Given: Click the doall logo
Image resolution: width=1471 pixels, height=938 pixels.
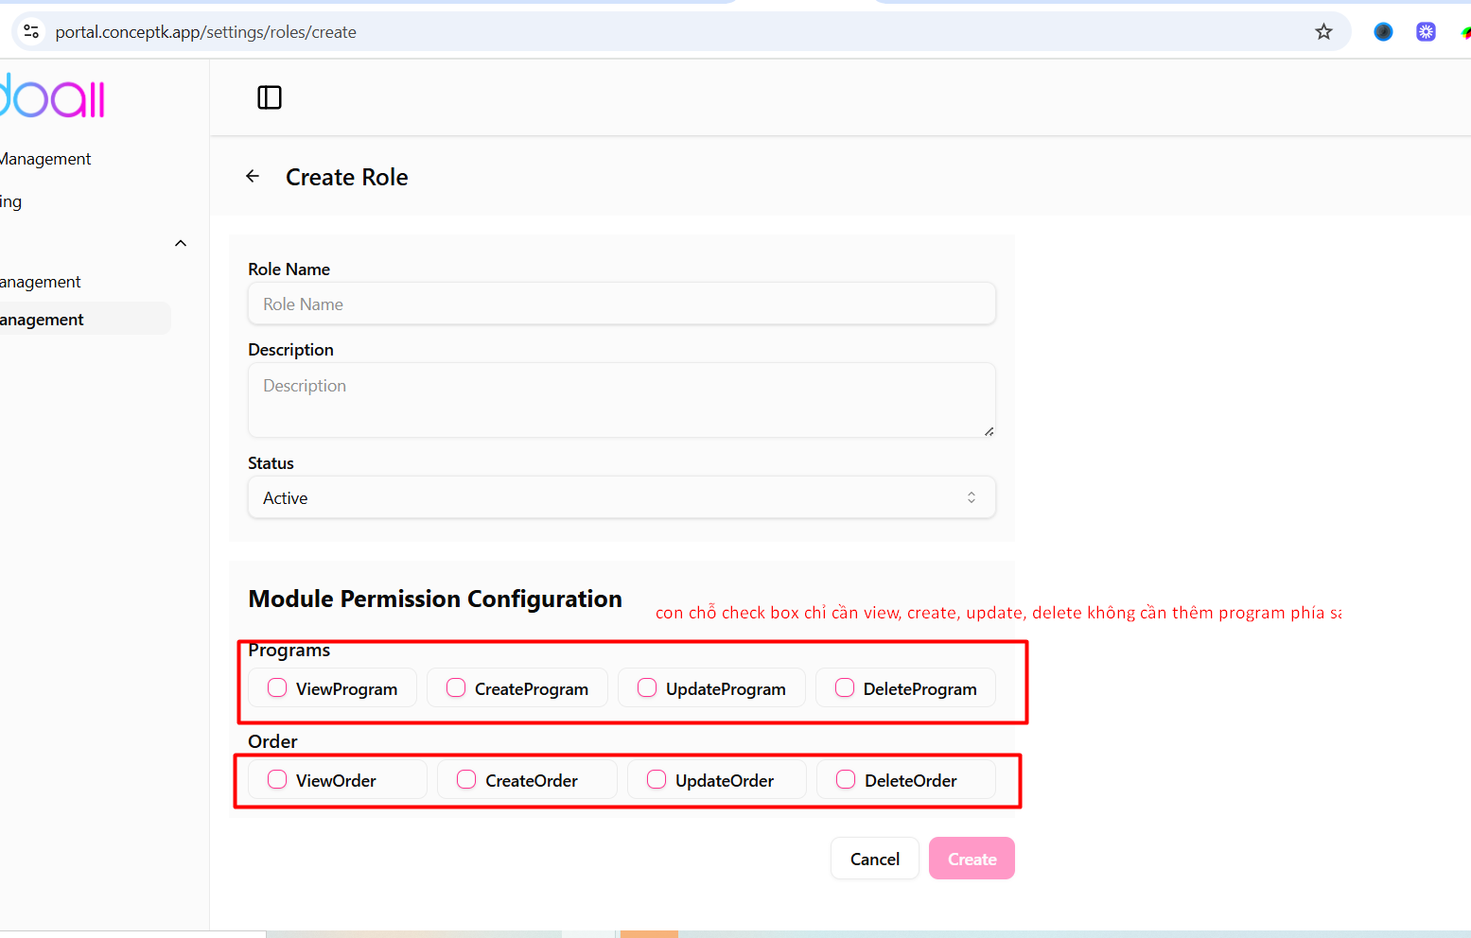Looking at the screenshot, I should tap(53, 96).
